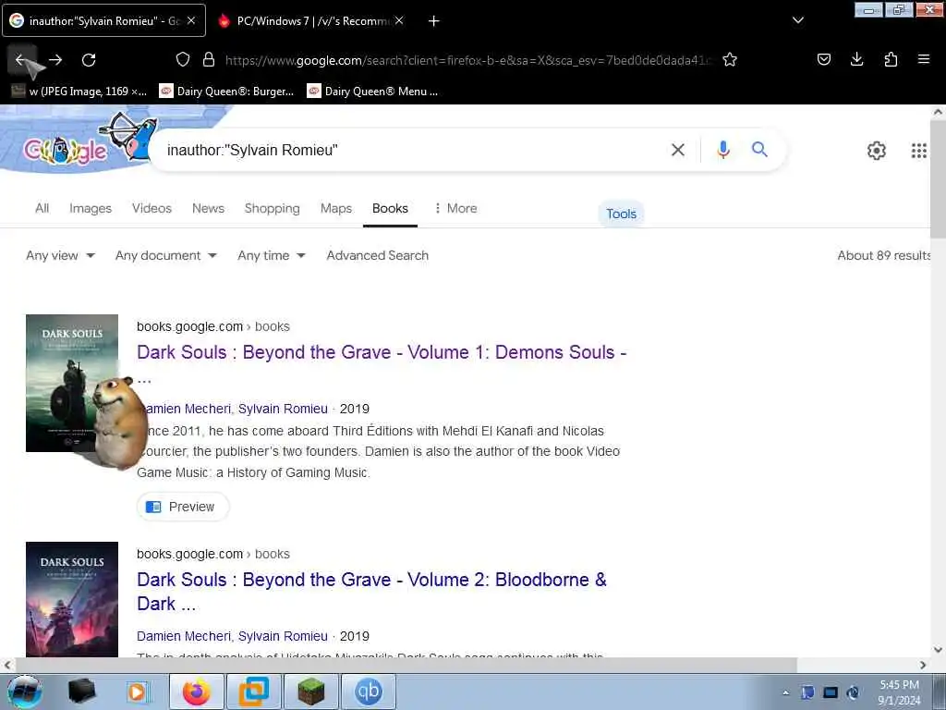Clear the search box with X
946x710 pixels.
[x=678, y=150]
